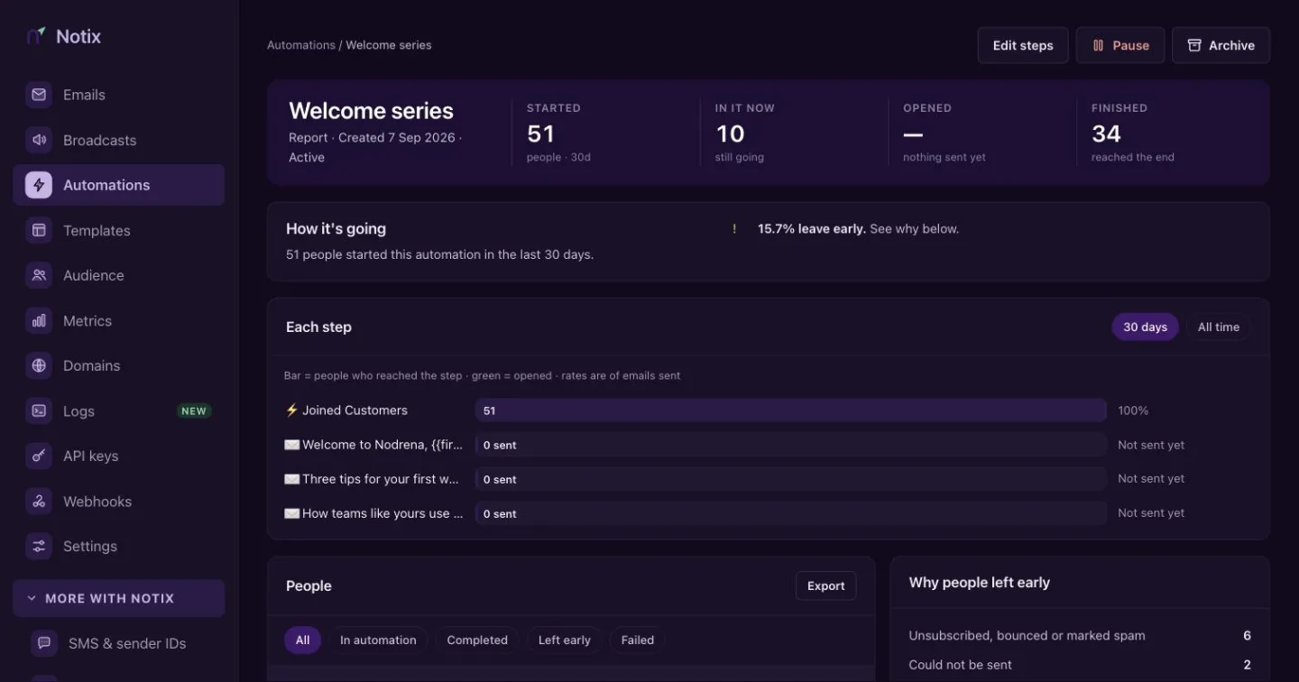Image resolution: width=1299 pixels, height=682 pixels.
Task: Open API keys via its key icon
Action: click(x=39, y=456)
